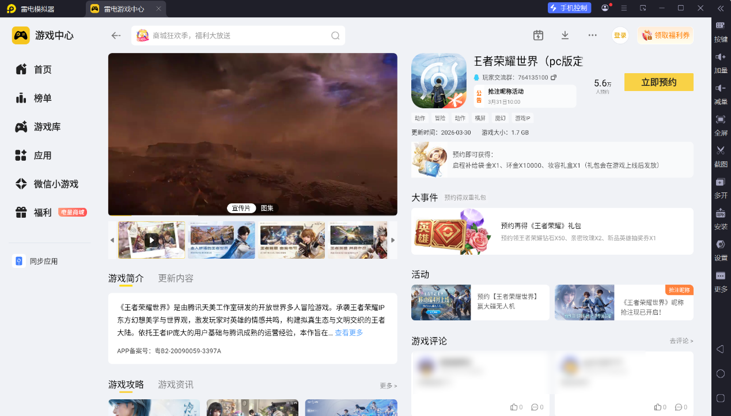Open the hamburger menu in the title bar

pyautogui.click(x=624, y=8)
